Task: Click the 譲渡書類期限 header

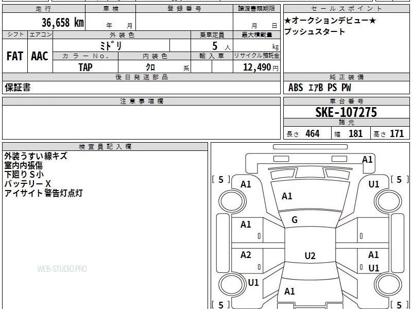Action: (x=256, y=9)
